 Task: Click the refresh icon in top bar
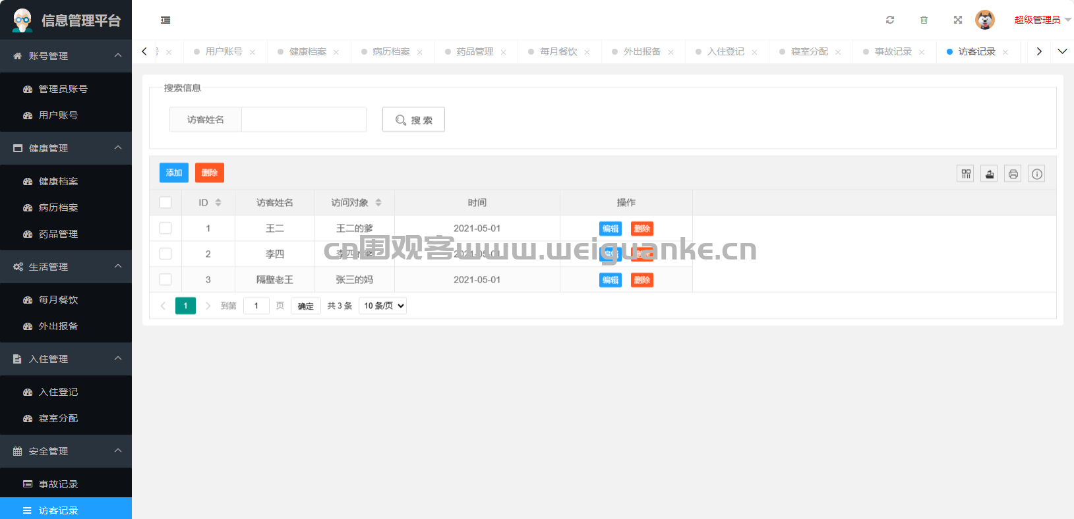point(890,20)
